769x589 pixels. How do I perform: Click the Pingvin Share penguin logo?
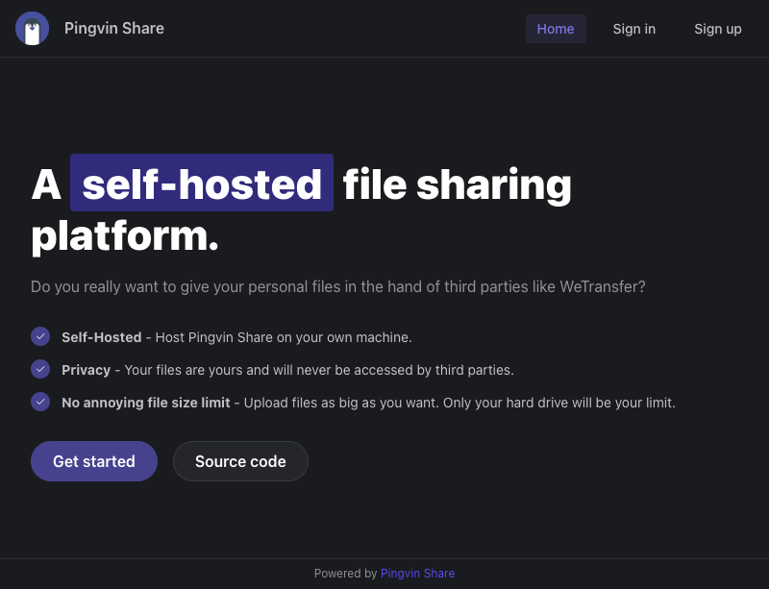click(x=32, y=29)
